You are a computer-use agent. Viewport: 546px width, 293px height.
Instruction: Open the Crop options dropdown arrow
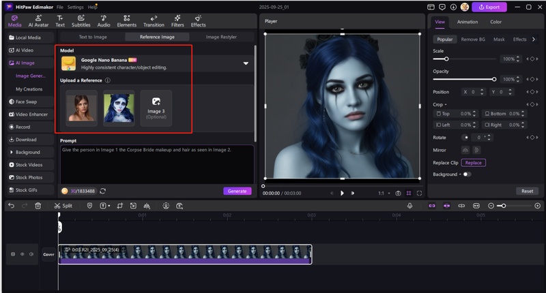pyautogui.click(x=446, y=105)
